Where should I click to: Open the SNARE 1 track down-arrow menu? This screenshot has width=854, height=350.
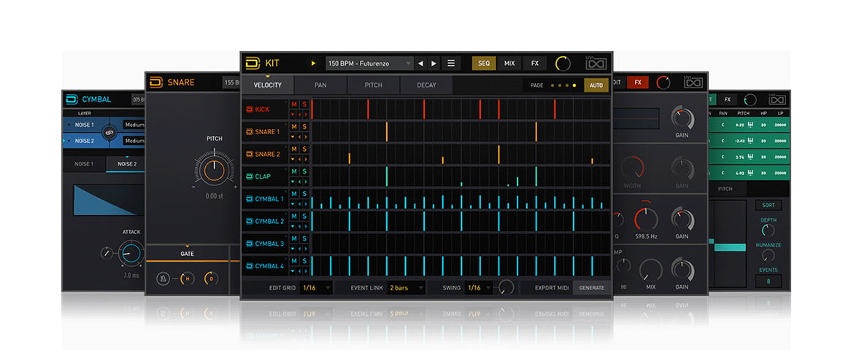click(x=293, y=136)
